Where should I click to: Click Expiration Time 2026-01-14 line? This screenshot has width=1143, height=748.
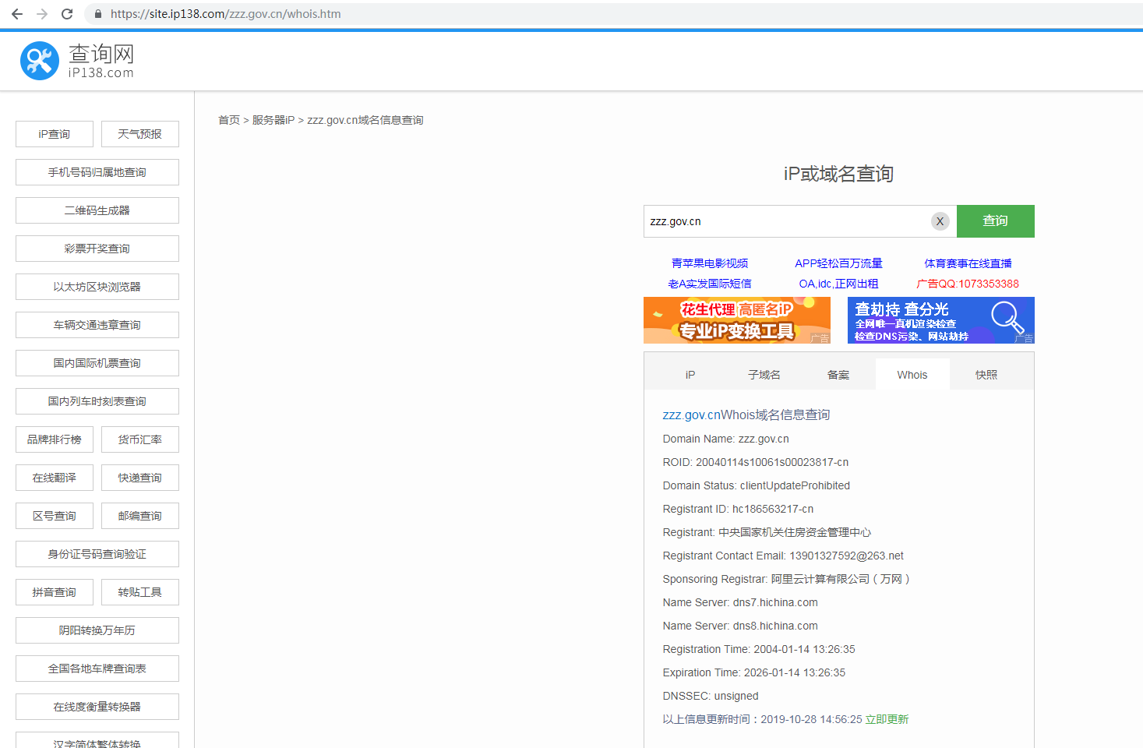pos(754,672)
